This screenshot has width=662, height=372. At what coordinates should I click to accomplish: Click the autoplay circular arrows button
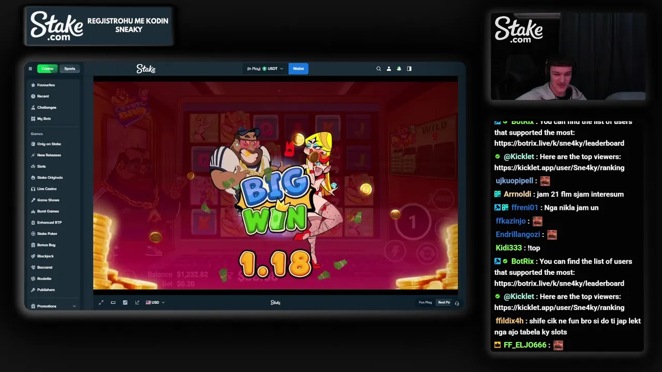pyautogui.click(x=427, y=253)
